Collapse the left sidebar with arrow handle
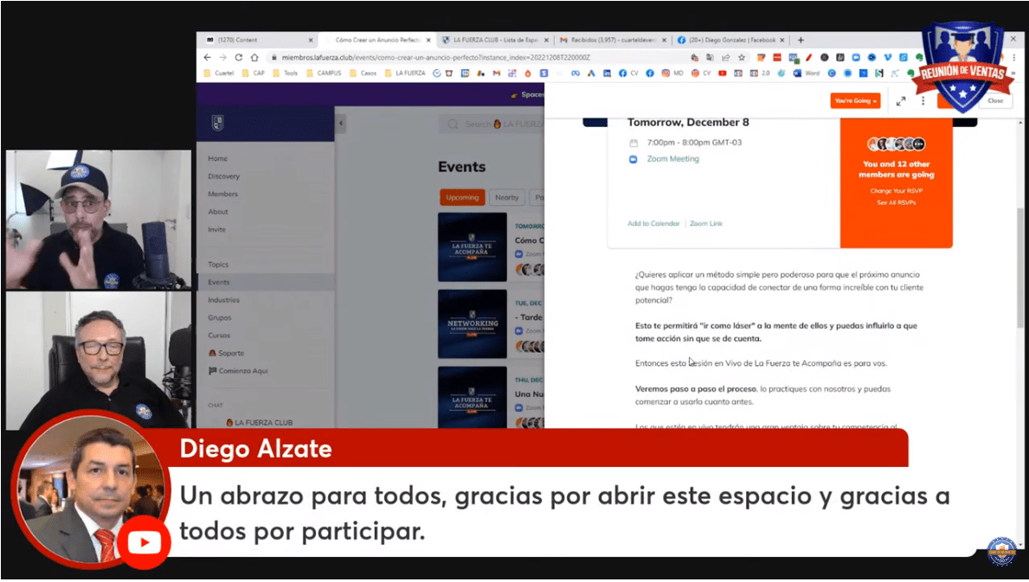This screenshot has width=1029, height=582. click(x=341, y=125)
